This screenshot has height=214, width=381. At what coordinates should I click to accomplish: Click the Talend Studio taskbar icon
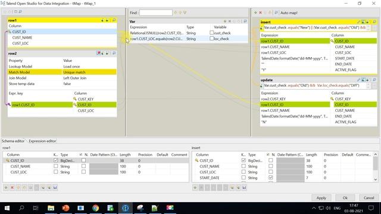pos(125,208)
